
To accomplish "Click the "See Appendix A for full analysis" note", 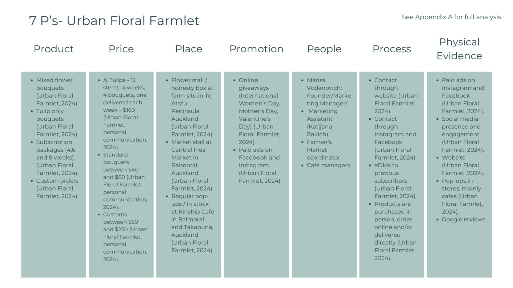I will click(x=452, y=17).
